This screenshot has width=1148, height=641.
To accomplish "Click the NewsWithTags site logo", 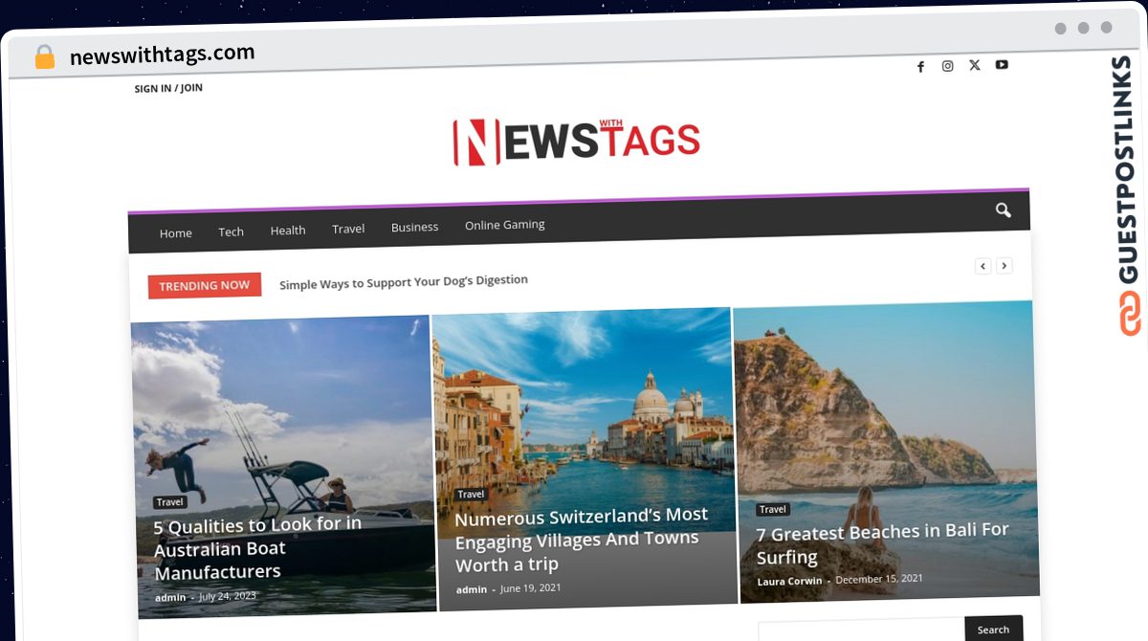I will [576, 142].
